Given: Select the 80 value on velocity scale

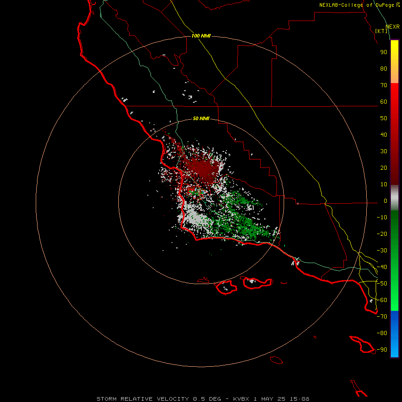Looking at the screenshot, I should [x=384, y=69].
